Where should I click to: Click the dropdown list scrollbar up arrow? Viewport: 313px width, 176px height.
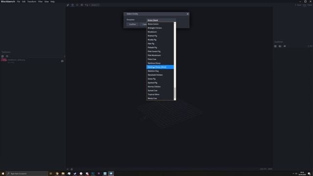[x=175, y=23]
